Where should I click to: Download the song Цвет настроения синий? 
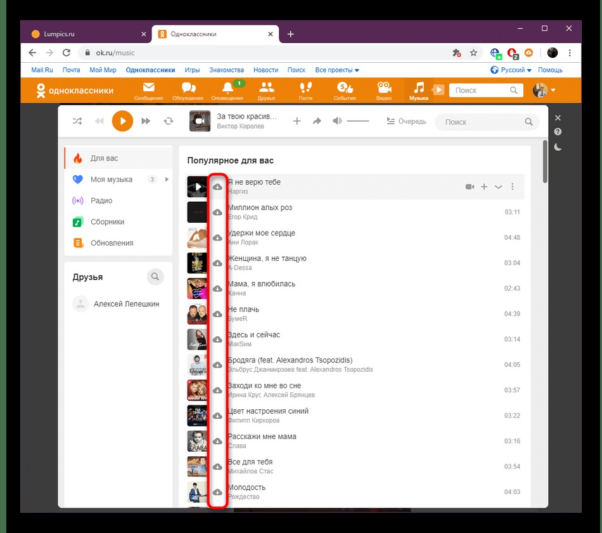(218, 416)
